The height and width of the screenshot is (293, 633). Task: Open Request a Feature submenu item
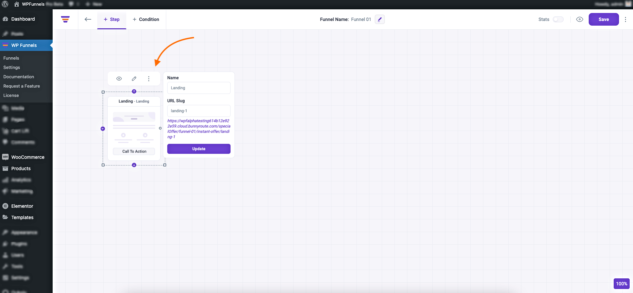22,86
